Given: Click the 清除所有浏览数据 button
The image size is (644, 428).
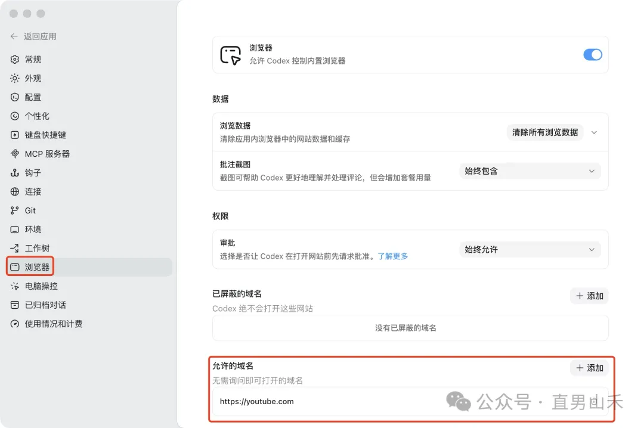Looking at the screenshot, I should [545, 132].
